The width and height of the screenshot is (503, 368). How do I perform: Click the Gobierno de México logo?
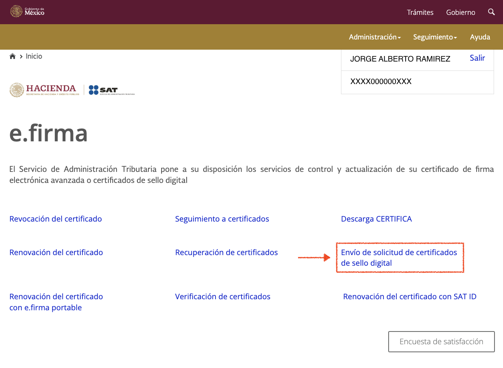click(27, 11)
